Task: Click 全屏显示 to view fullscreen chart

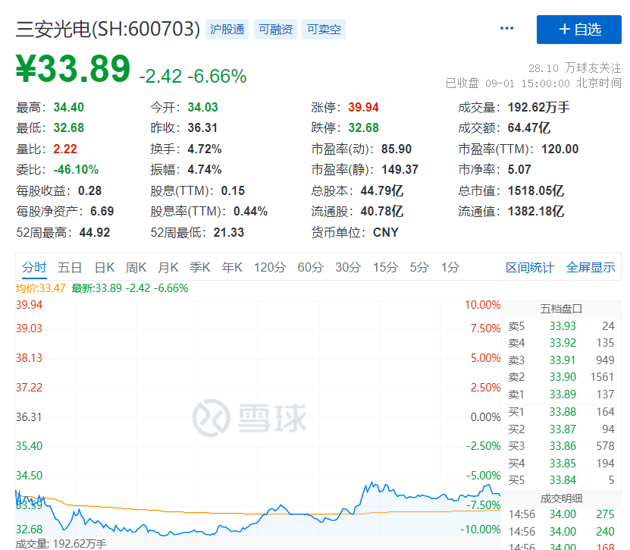Action: point(591,267)
